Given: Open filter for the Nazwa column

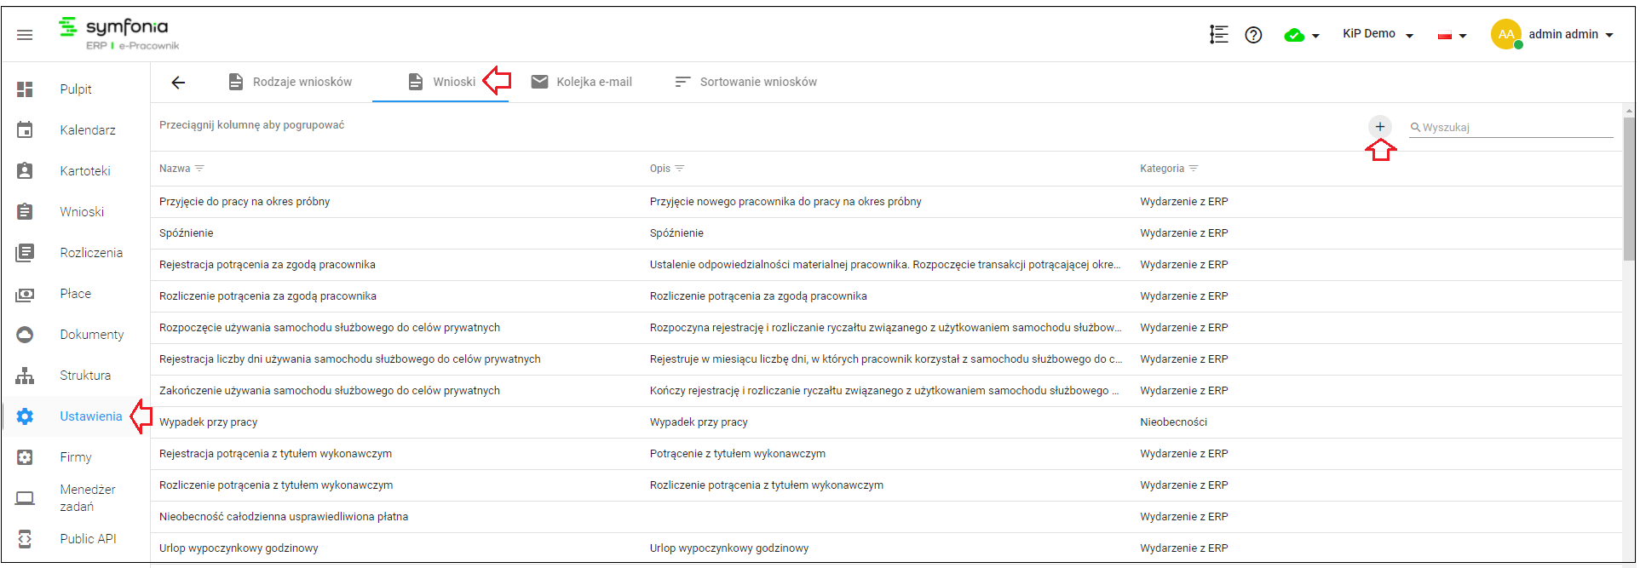Looking at the screenshot, I should (x=199, y=169).
